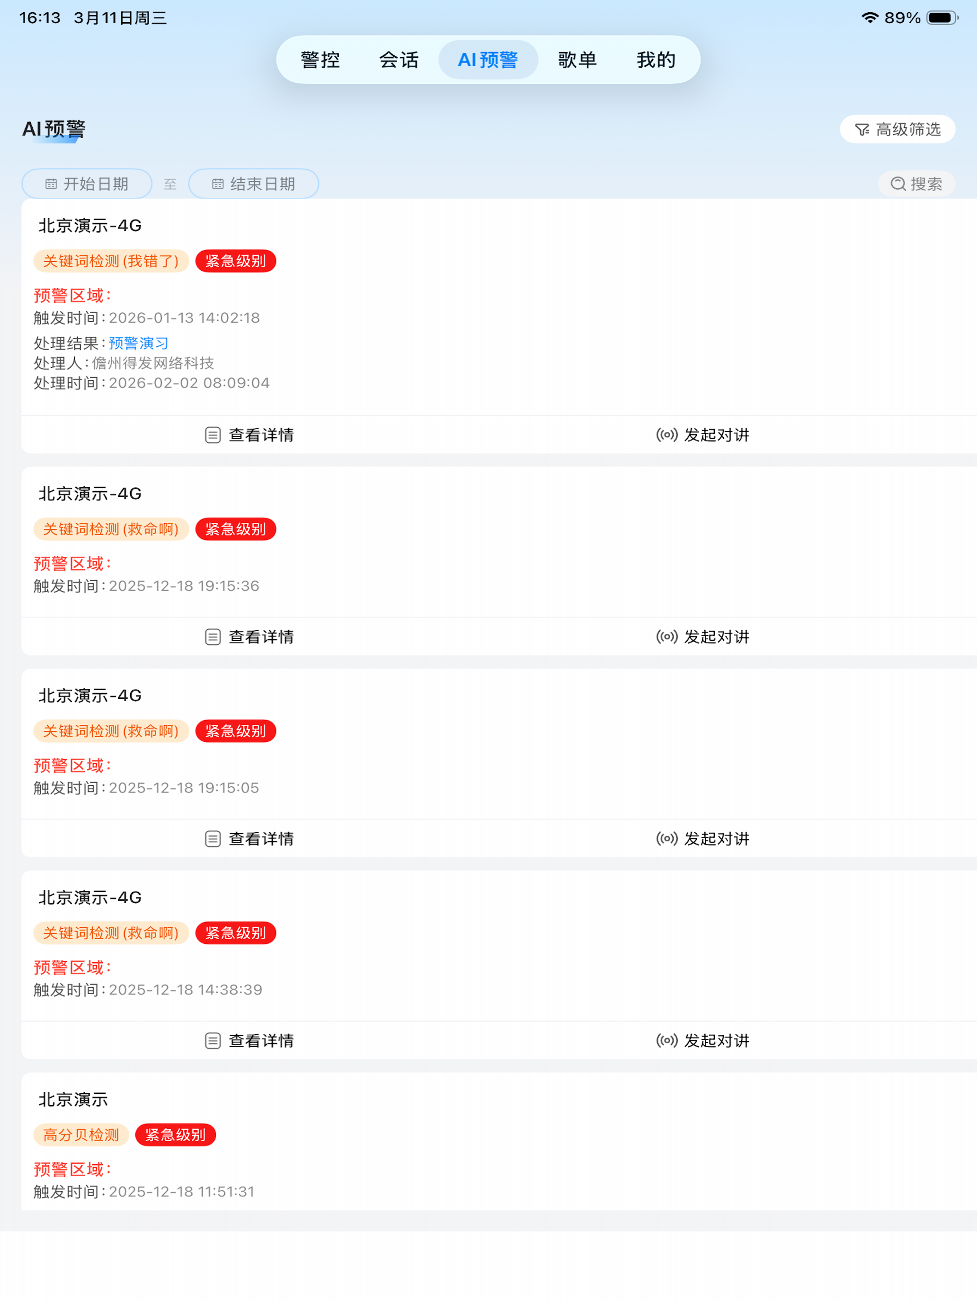977x1302 pixels.
Task: Start intercom for the 19:15:05 alert
Action: tap(702, 839)
